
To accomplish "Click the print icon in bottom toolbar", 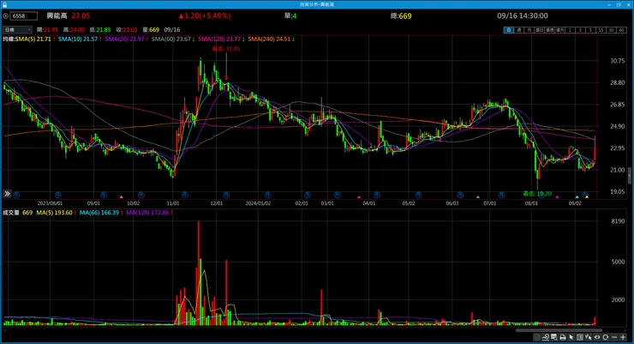I will pyautogui.click(x=563, y=337).
